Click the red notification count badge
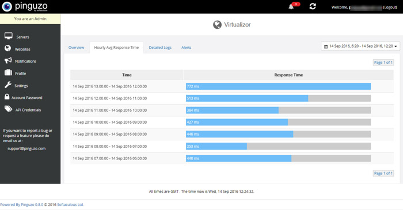The image size is (403, 210). coord(296,4)
